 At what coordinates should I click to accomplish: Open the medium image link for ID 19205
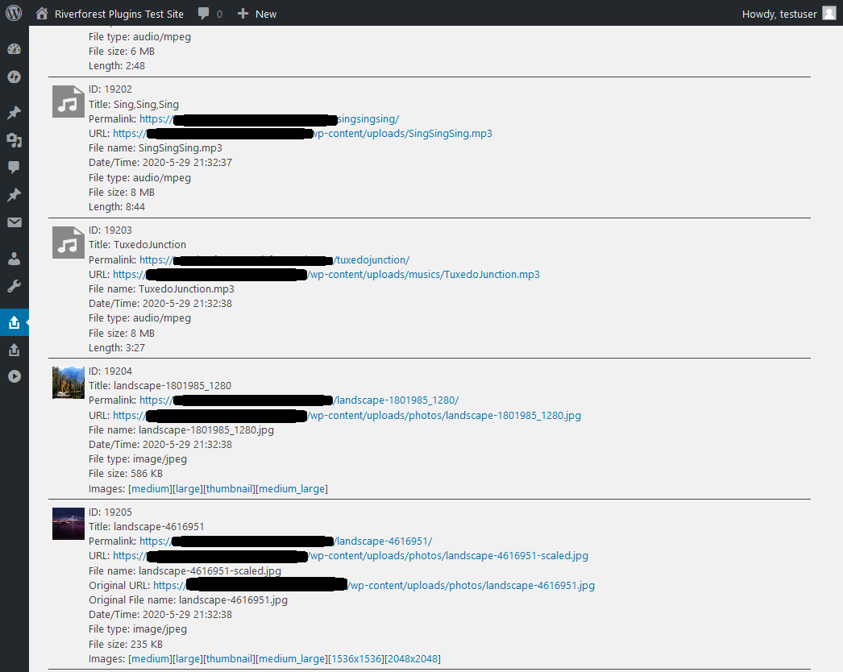click(151, 658)
